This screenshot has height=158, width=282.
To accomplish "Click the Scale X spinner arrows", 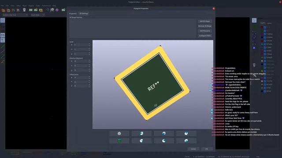I will click(89, 45).
